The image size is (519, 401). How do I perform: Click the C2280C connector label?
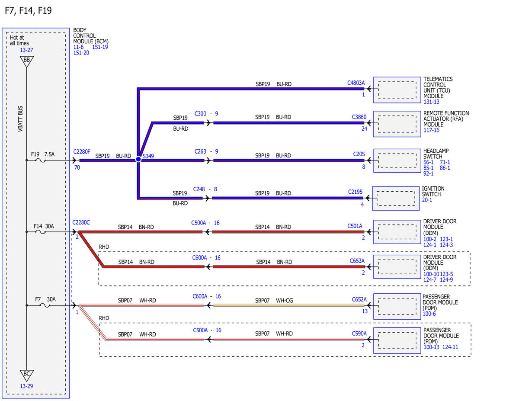tap(81, 222)
